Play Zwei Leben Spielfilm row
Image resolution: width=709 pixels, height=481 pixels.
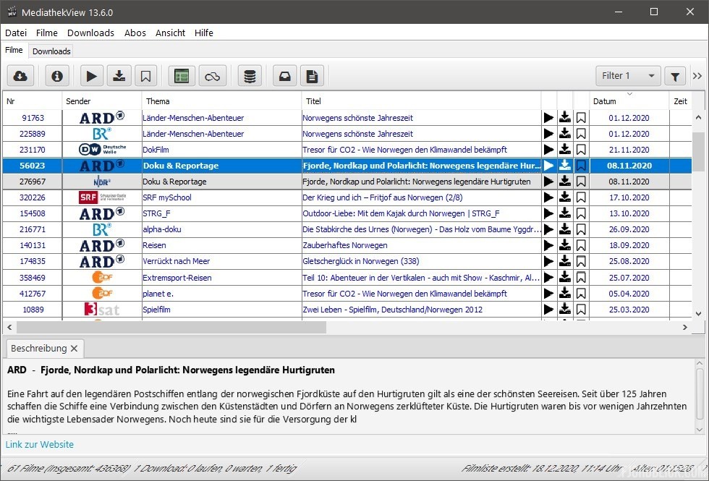point(549,310)
